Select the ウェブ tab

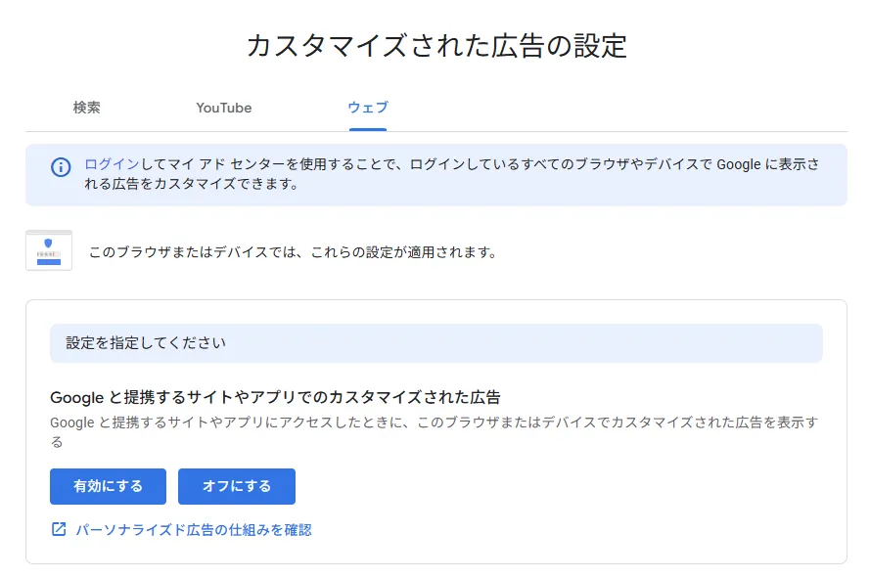tap(365, 109)
